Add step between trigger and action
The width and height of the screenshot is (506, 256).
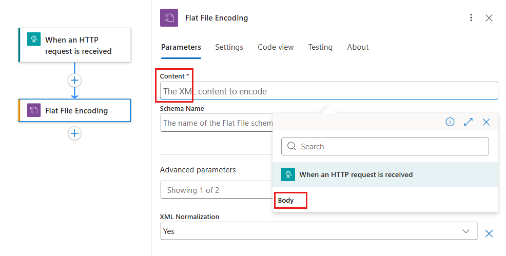point(75,81)
